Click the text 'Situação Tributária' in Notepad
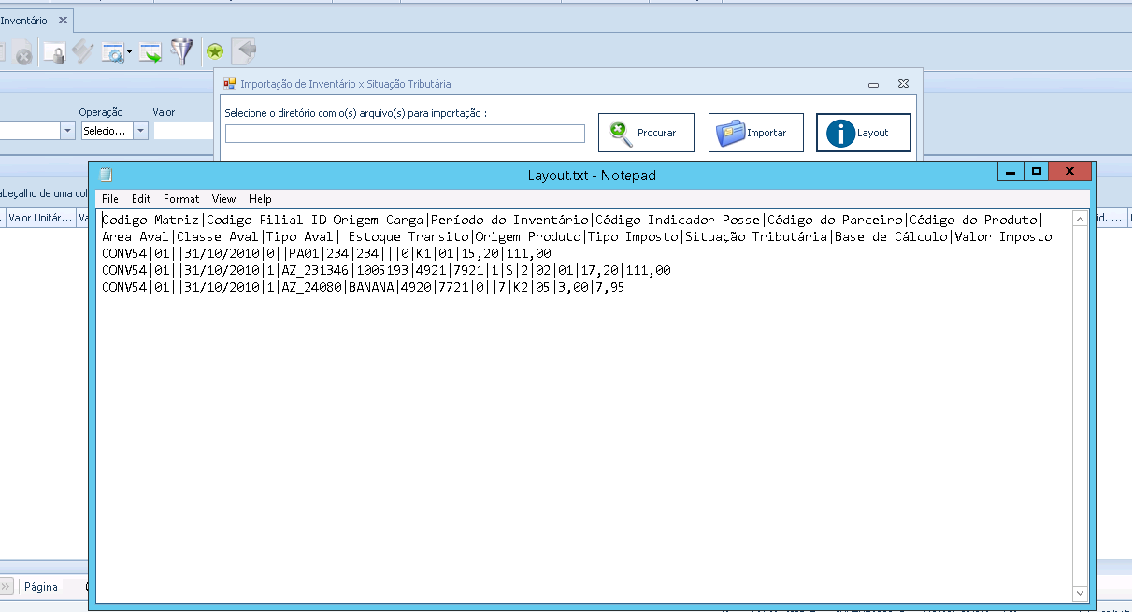Image resolution: width=1132 pixels, height=612 pixels. (756, 236)
